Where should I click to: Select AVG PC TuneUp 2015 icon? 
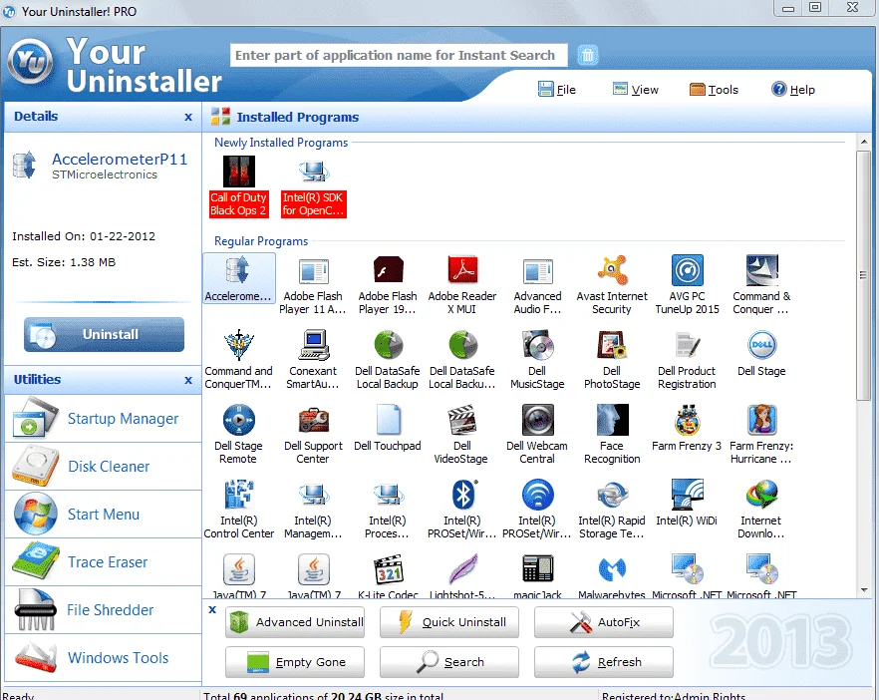[687, 286]
